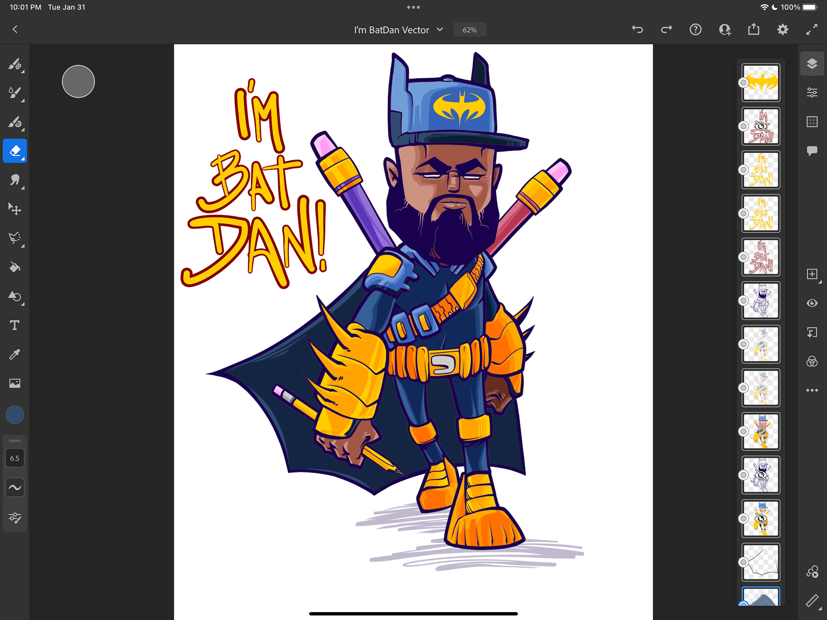Open the Add Layer options

pyautogui.click(x=812, y=274)
